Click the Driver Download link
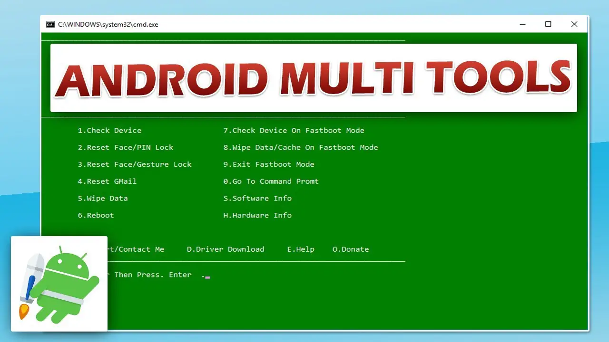Image resolution: width=609 pixels, height=342 pixels. [226, 249]
